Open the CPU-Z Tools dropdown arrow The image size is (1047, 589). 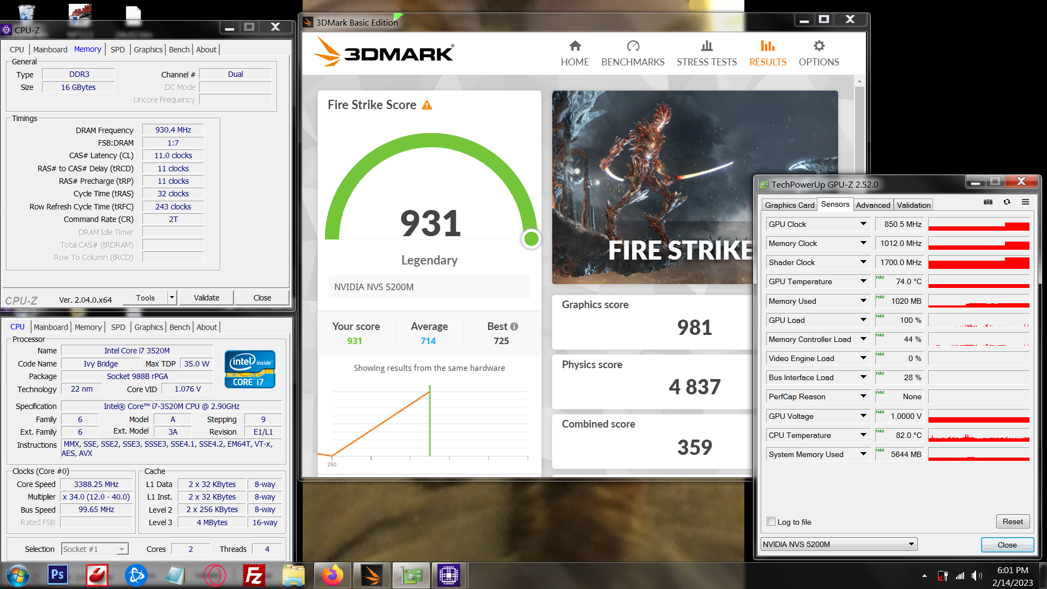tap(172, 298)
